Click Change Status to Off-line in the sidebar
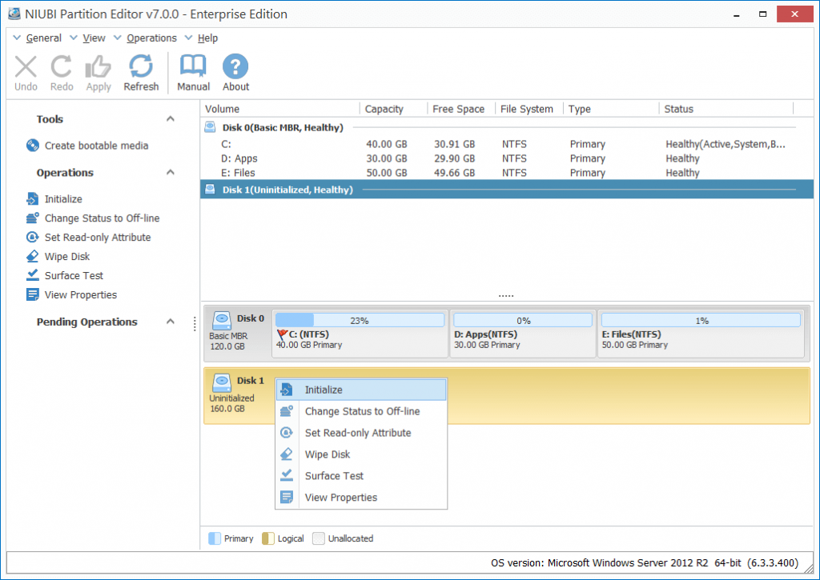This screenshot has height=580, width=820. (x=100, y=218)
